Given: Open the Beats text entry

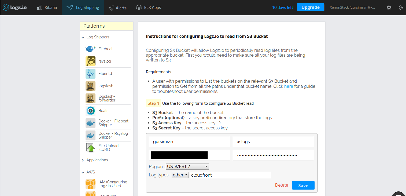Looking at the screenshot, I should [x=104, y=111].
